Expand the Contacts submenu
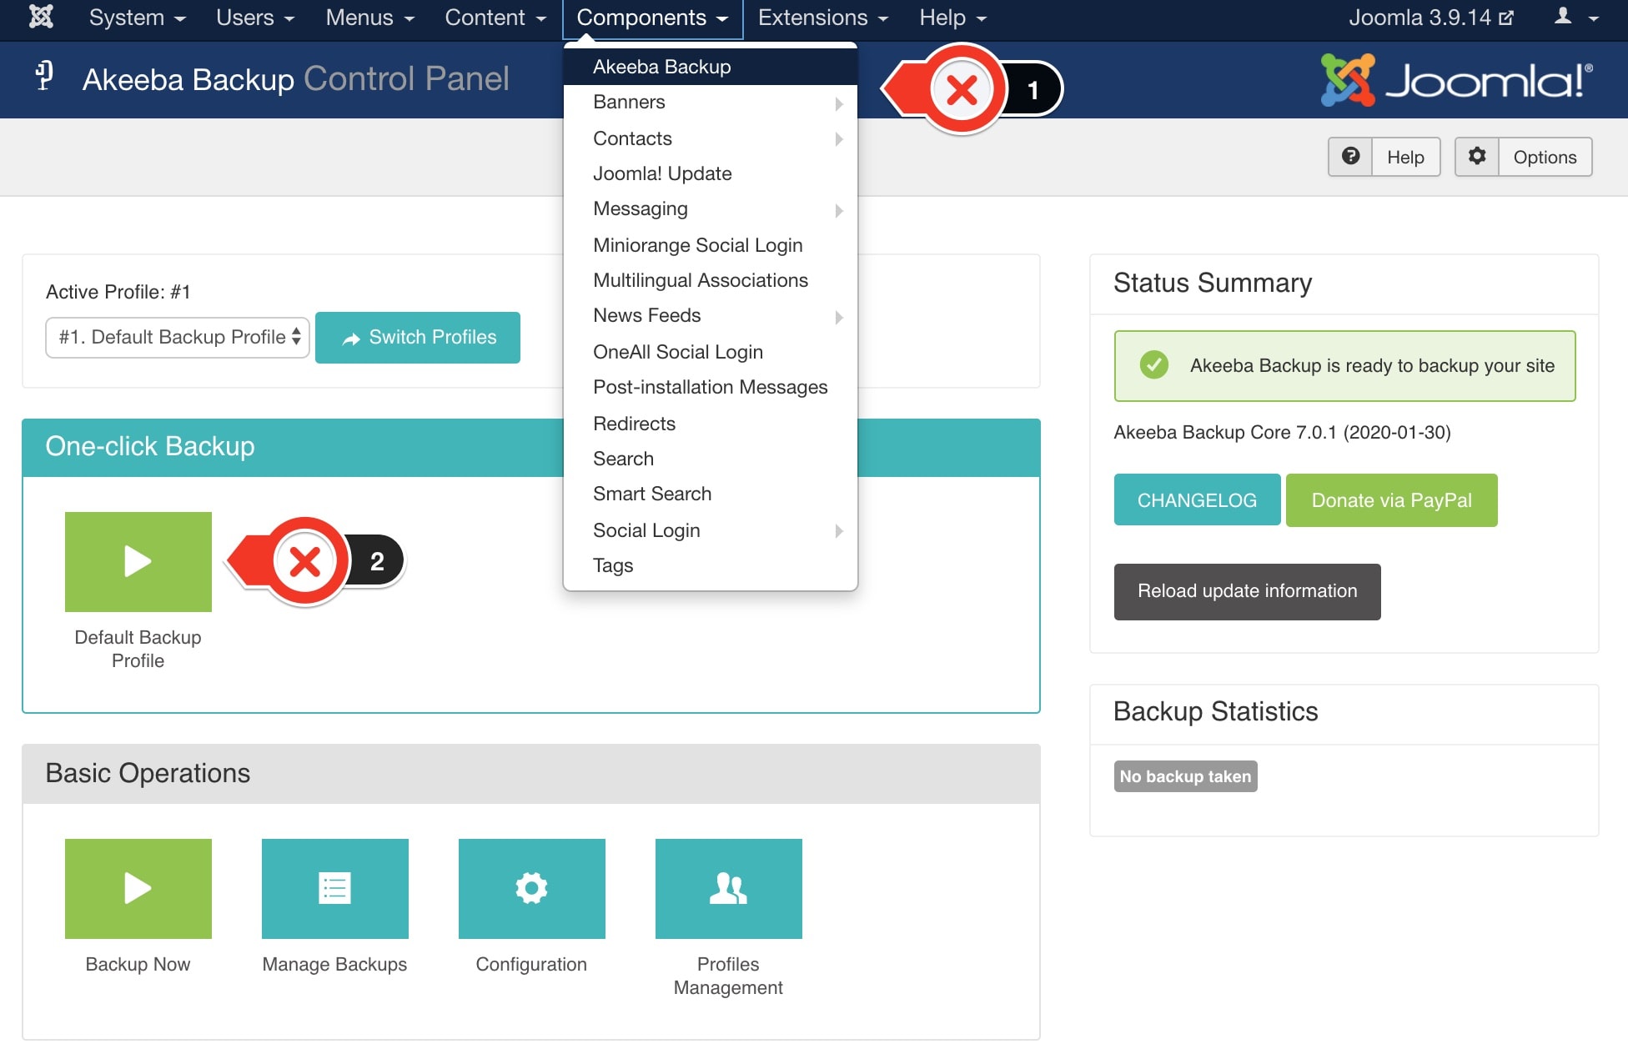Image resolution: width=1628 pixels, height=1054 pixels. [711, 138]
